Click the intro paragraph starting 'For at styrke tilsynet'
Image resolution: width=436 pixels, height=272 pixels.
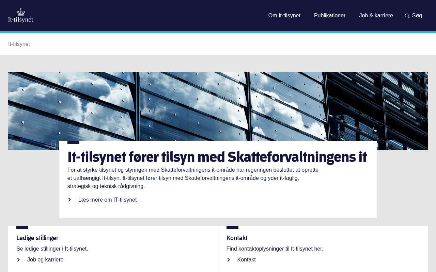(x=193, y=178)
